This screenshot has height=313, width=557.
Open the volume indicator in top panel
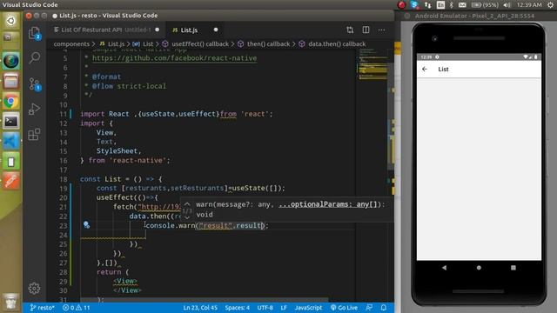pos(507,4)
